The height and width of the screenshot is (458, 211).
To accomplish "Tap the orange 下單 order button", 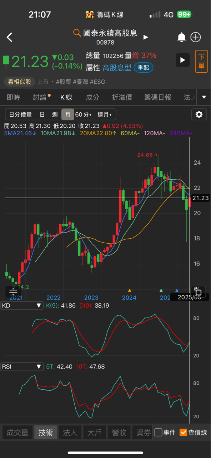I will pyautogui.click(x=201, y=61).
